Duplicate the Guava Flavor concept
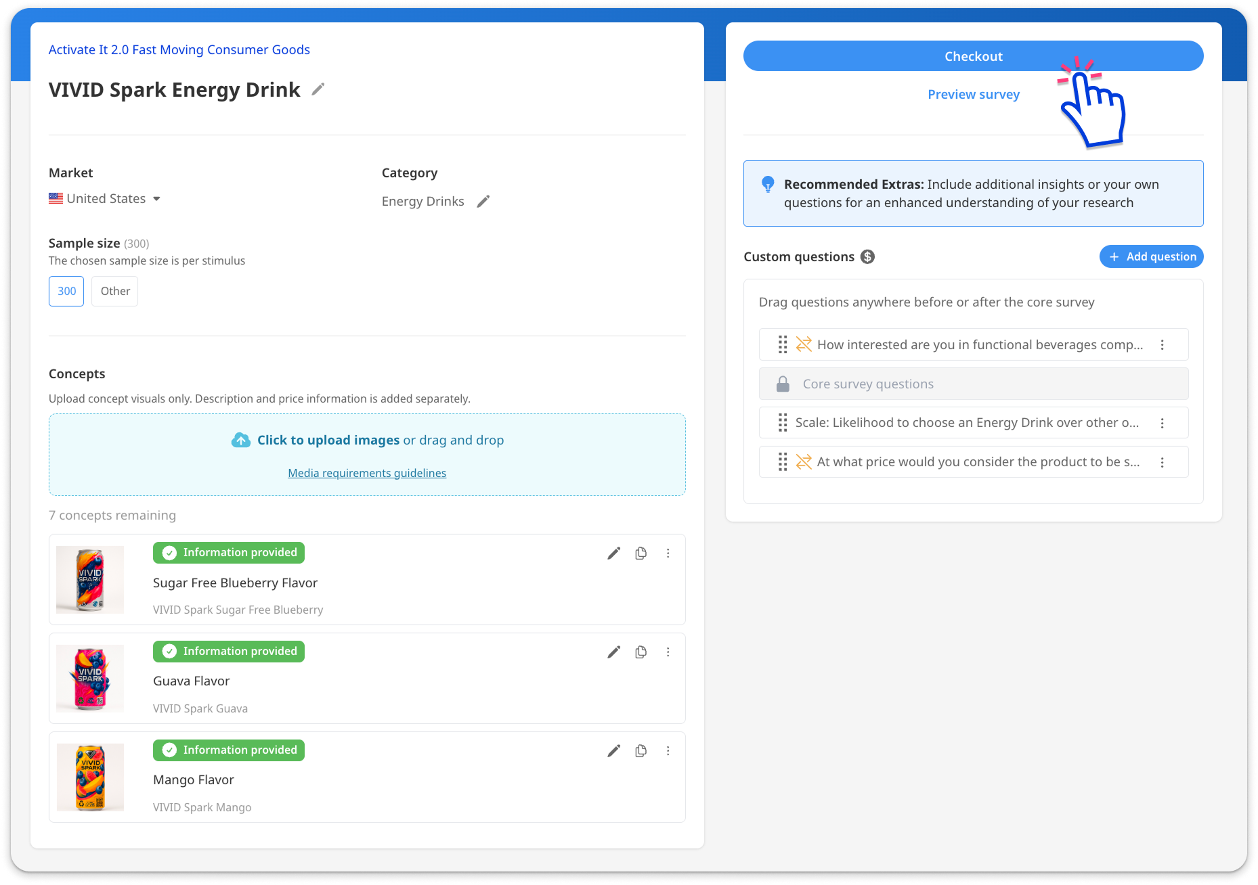The height and width of the screenshot is (885, 1258). point(641,652)
